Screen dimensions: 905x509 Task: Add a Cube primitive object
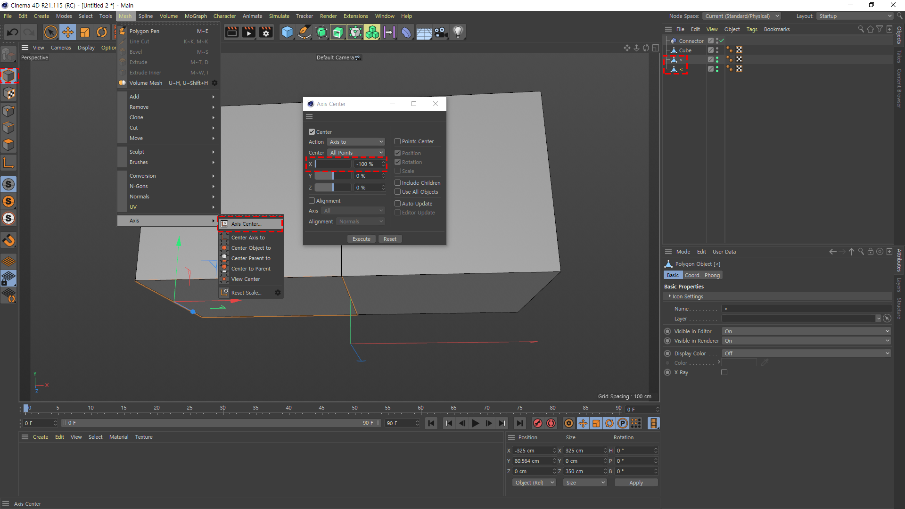coord(287,32)
